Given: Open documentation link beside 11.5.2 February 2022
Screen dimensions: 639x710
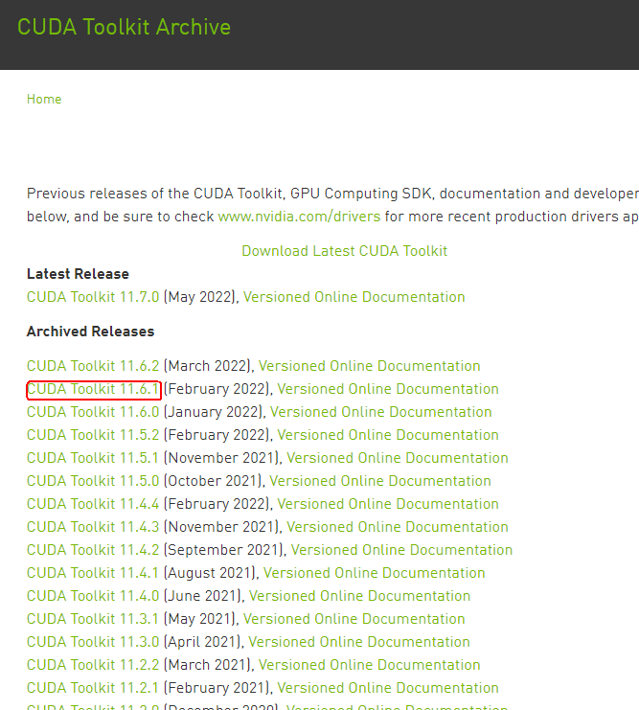Looking at the screenshot, I should point(388,435).
